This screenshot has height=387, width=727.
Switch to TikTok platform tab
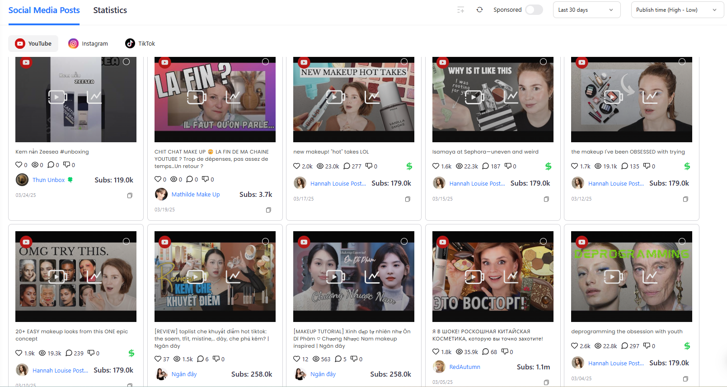pos(140,44)
